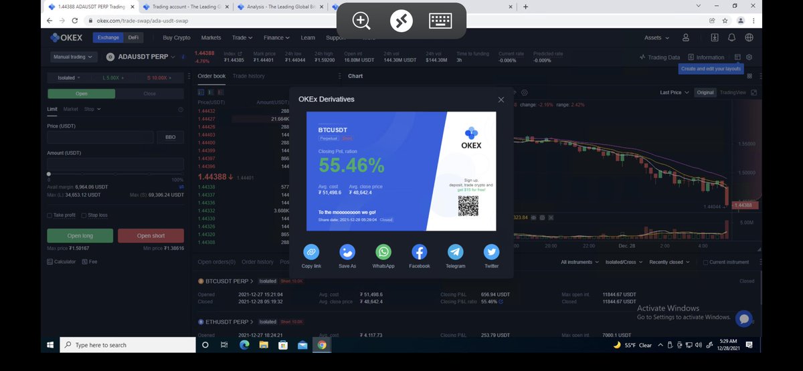Switch to the Trade history tab
The width and height of the screenshot is (803, 371).
(248, 76)
